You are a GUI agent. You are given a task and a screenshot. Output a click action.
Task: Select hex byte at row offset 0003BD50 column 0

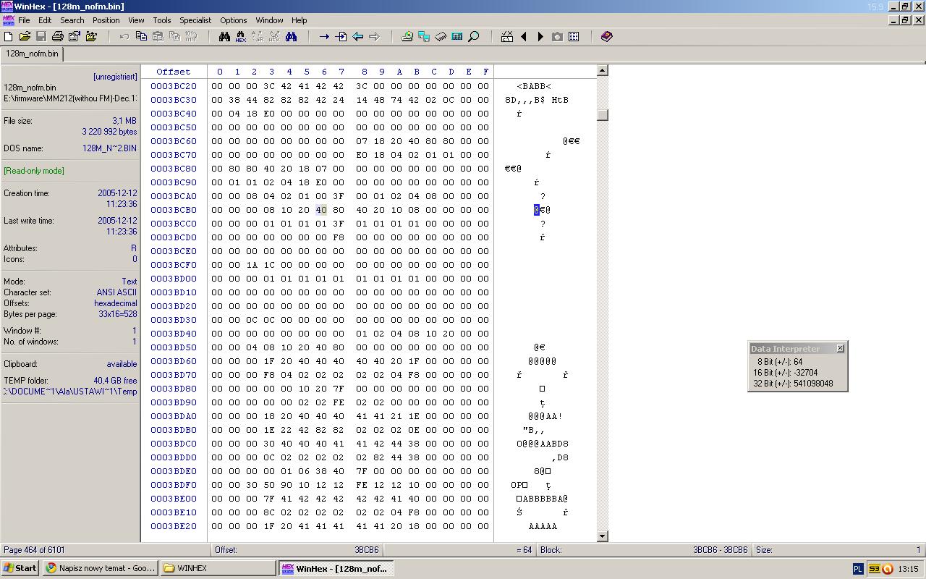click(x=217, y=347)
